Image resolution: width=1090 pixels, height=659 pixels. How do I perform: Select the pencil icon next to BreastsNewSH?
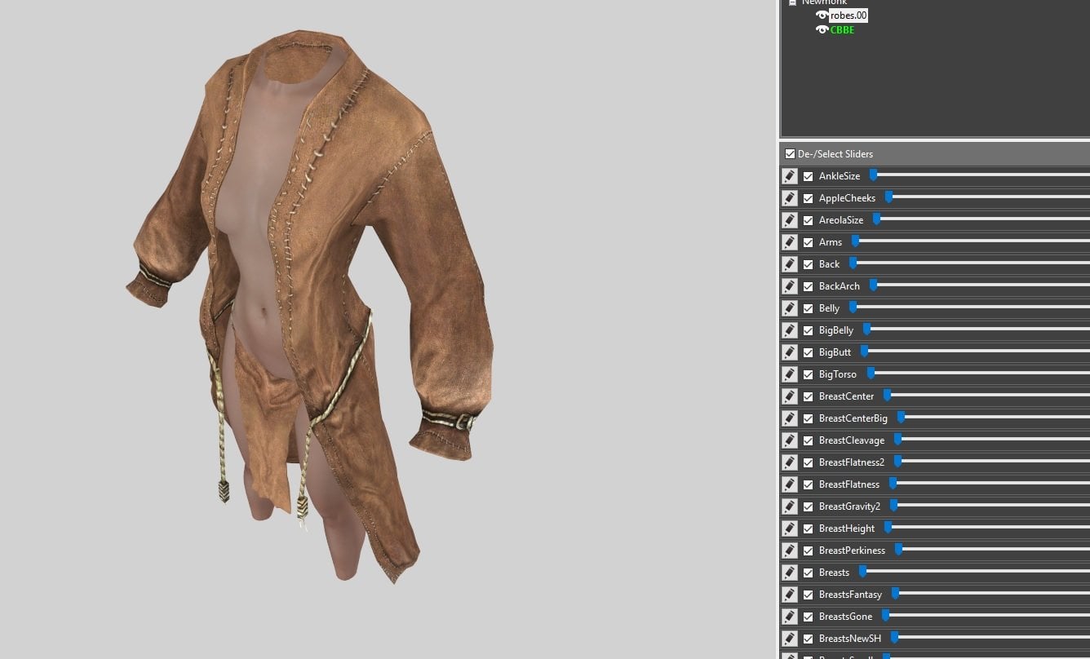click(789, 639)
